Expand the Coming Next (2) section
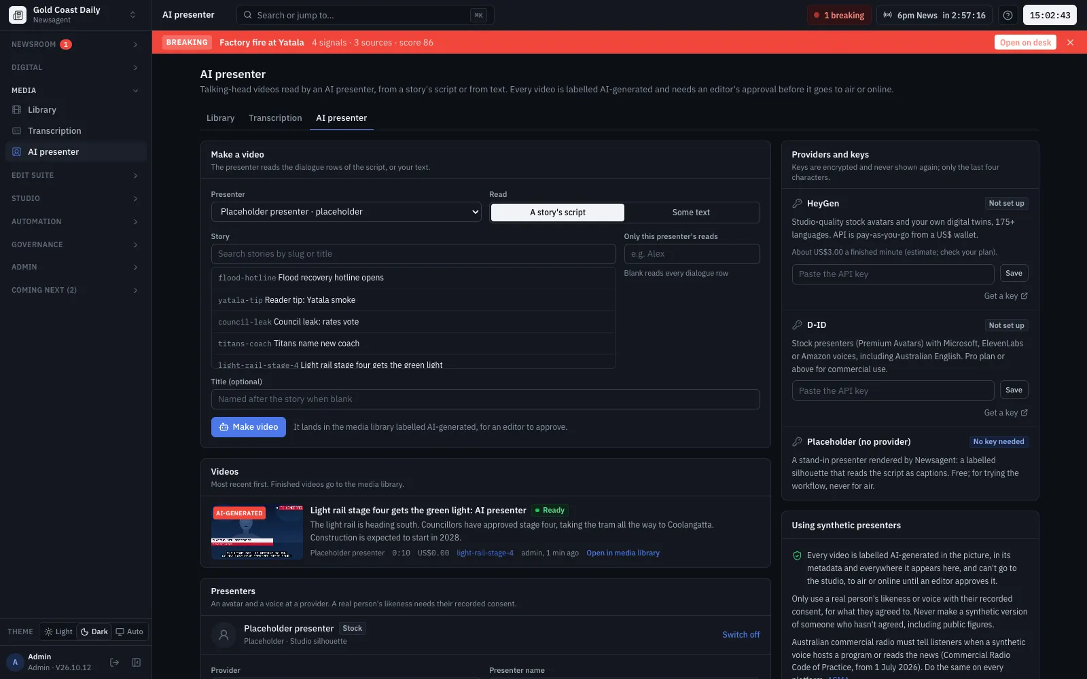Screen dimensions: 1087x679 76,290
